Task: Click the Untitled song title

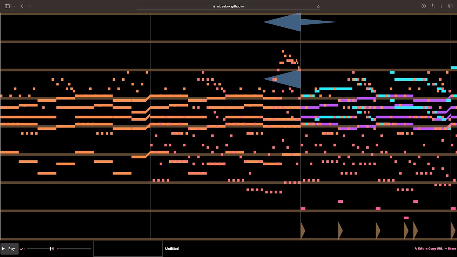Action: (172, 248)
